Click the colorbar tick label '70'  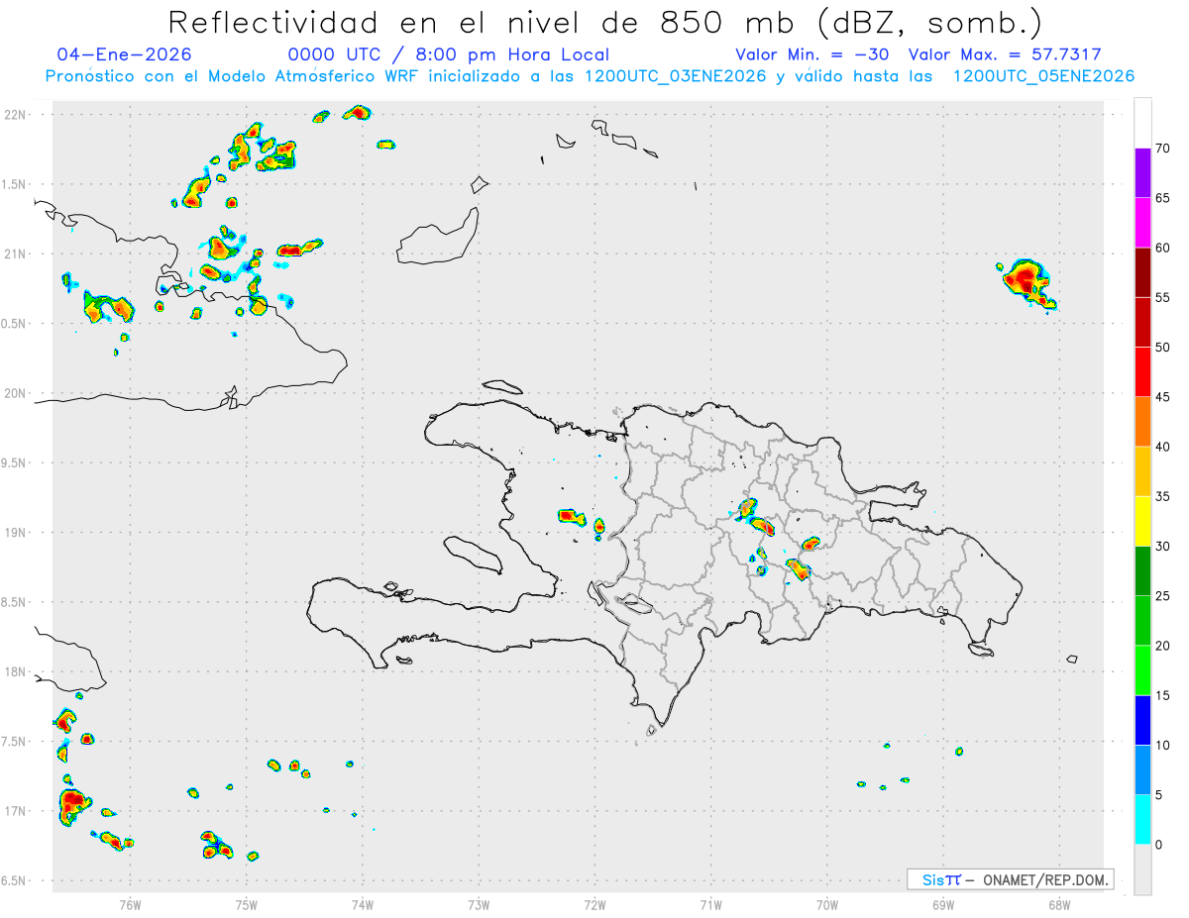1164,149
